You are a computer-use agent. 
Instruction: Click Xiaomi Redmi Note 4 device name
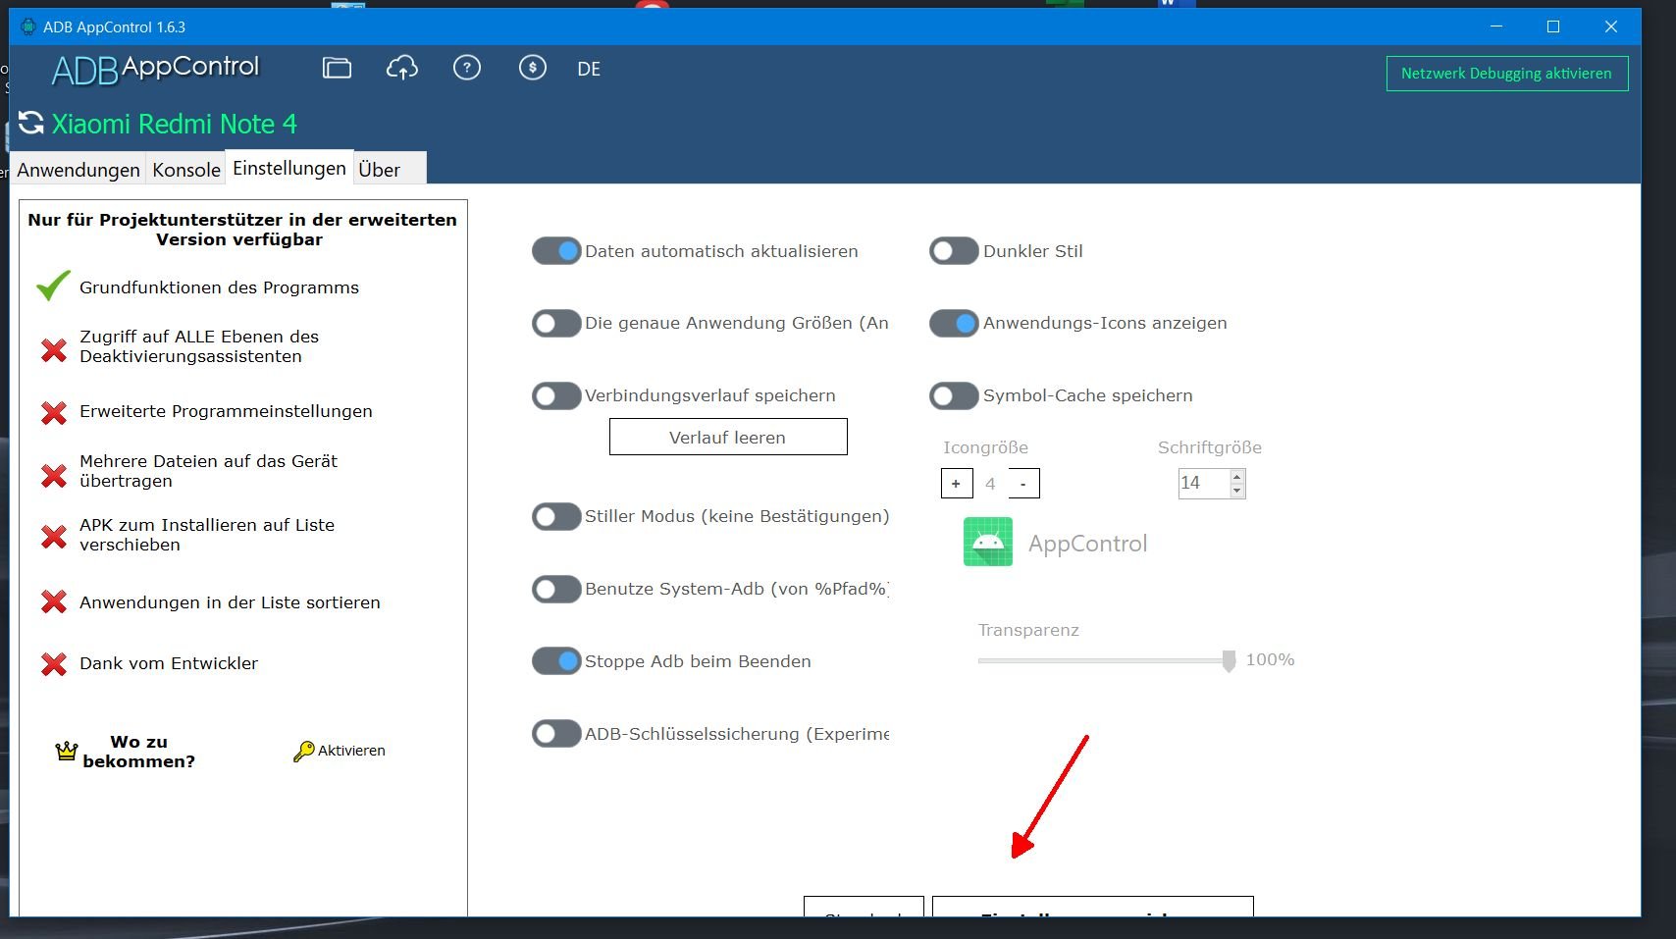tap(174, 124)
